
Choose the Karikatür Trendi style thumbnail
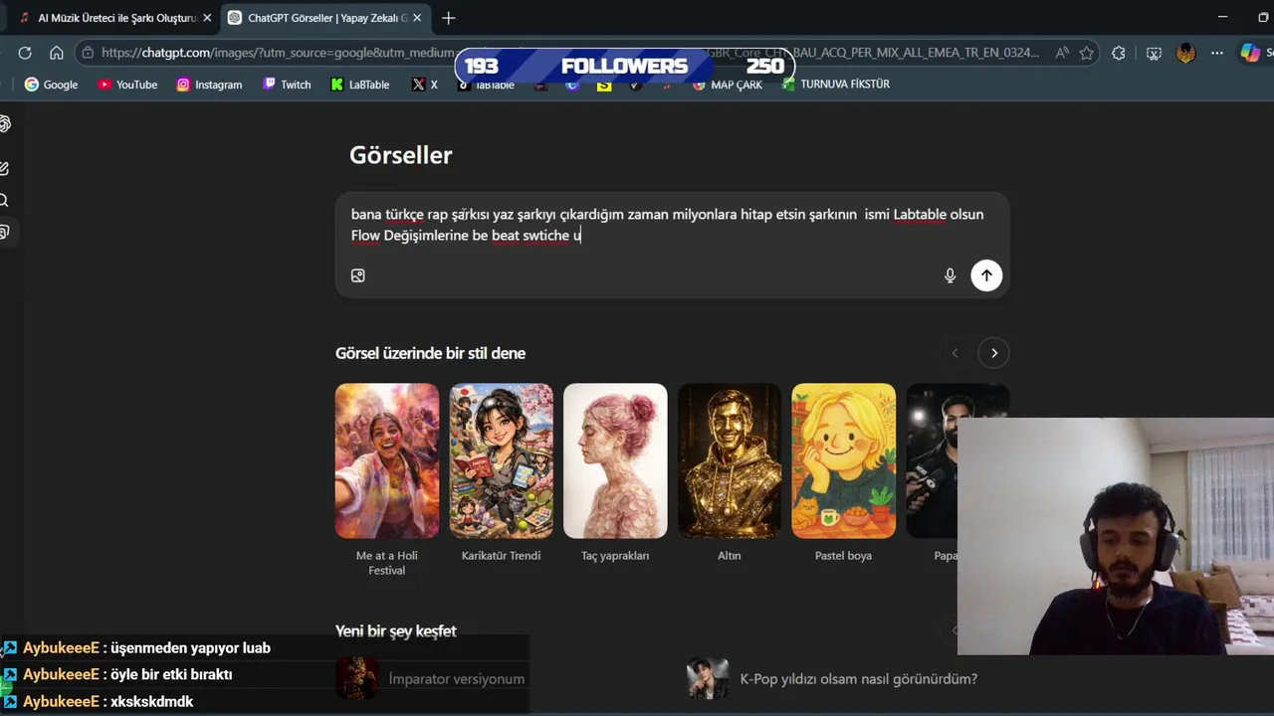[x=501, y=460]
